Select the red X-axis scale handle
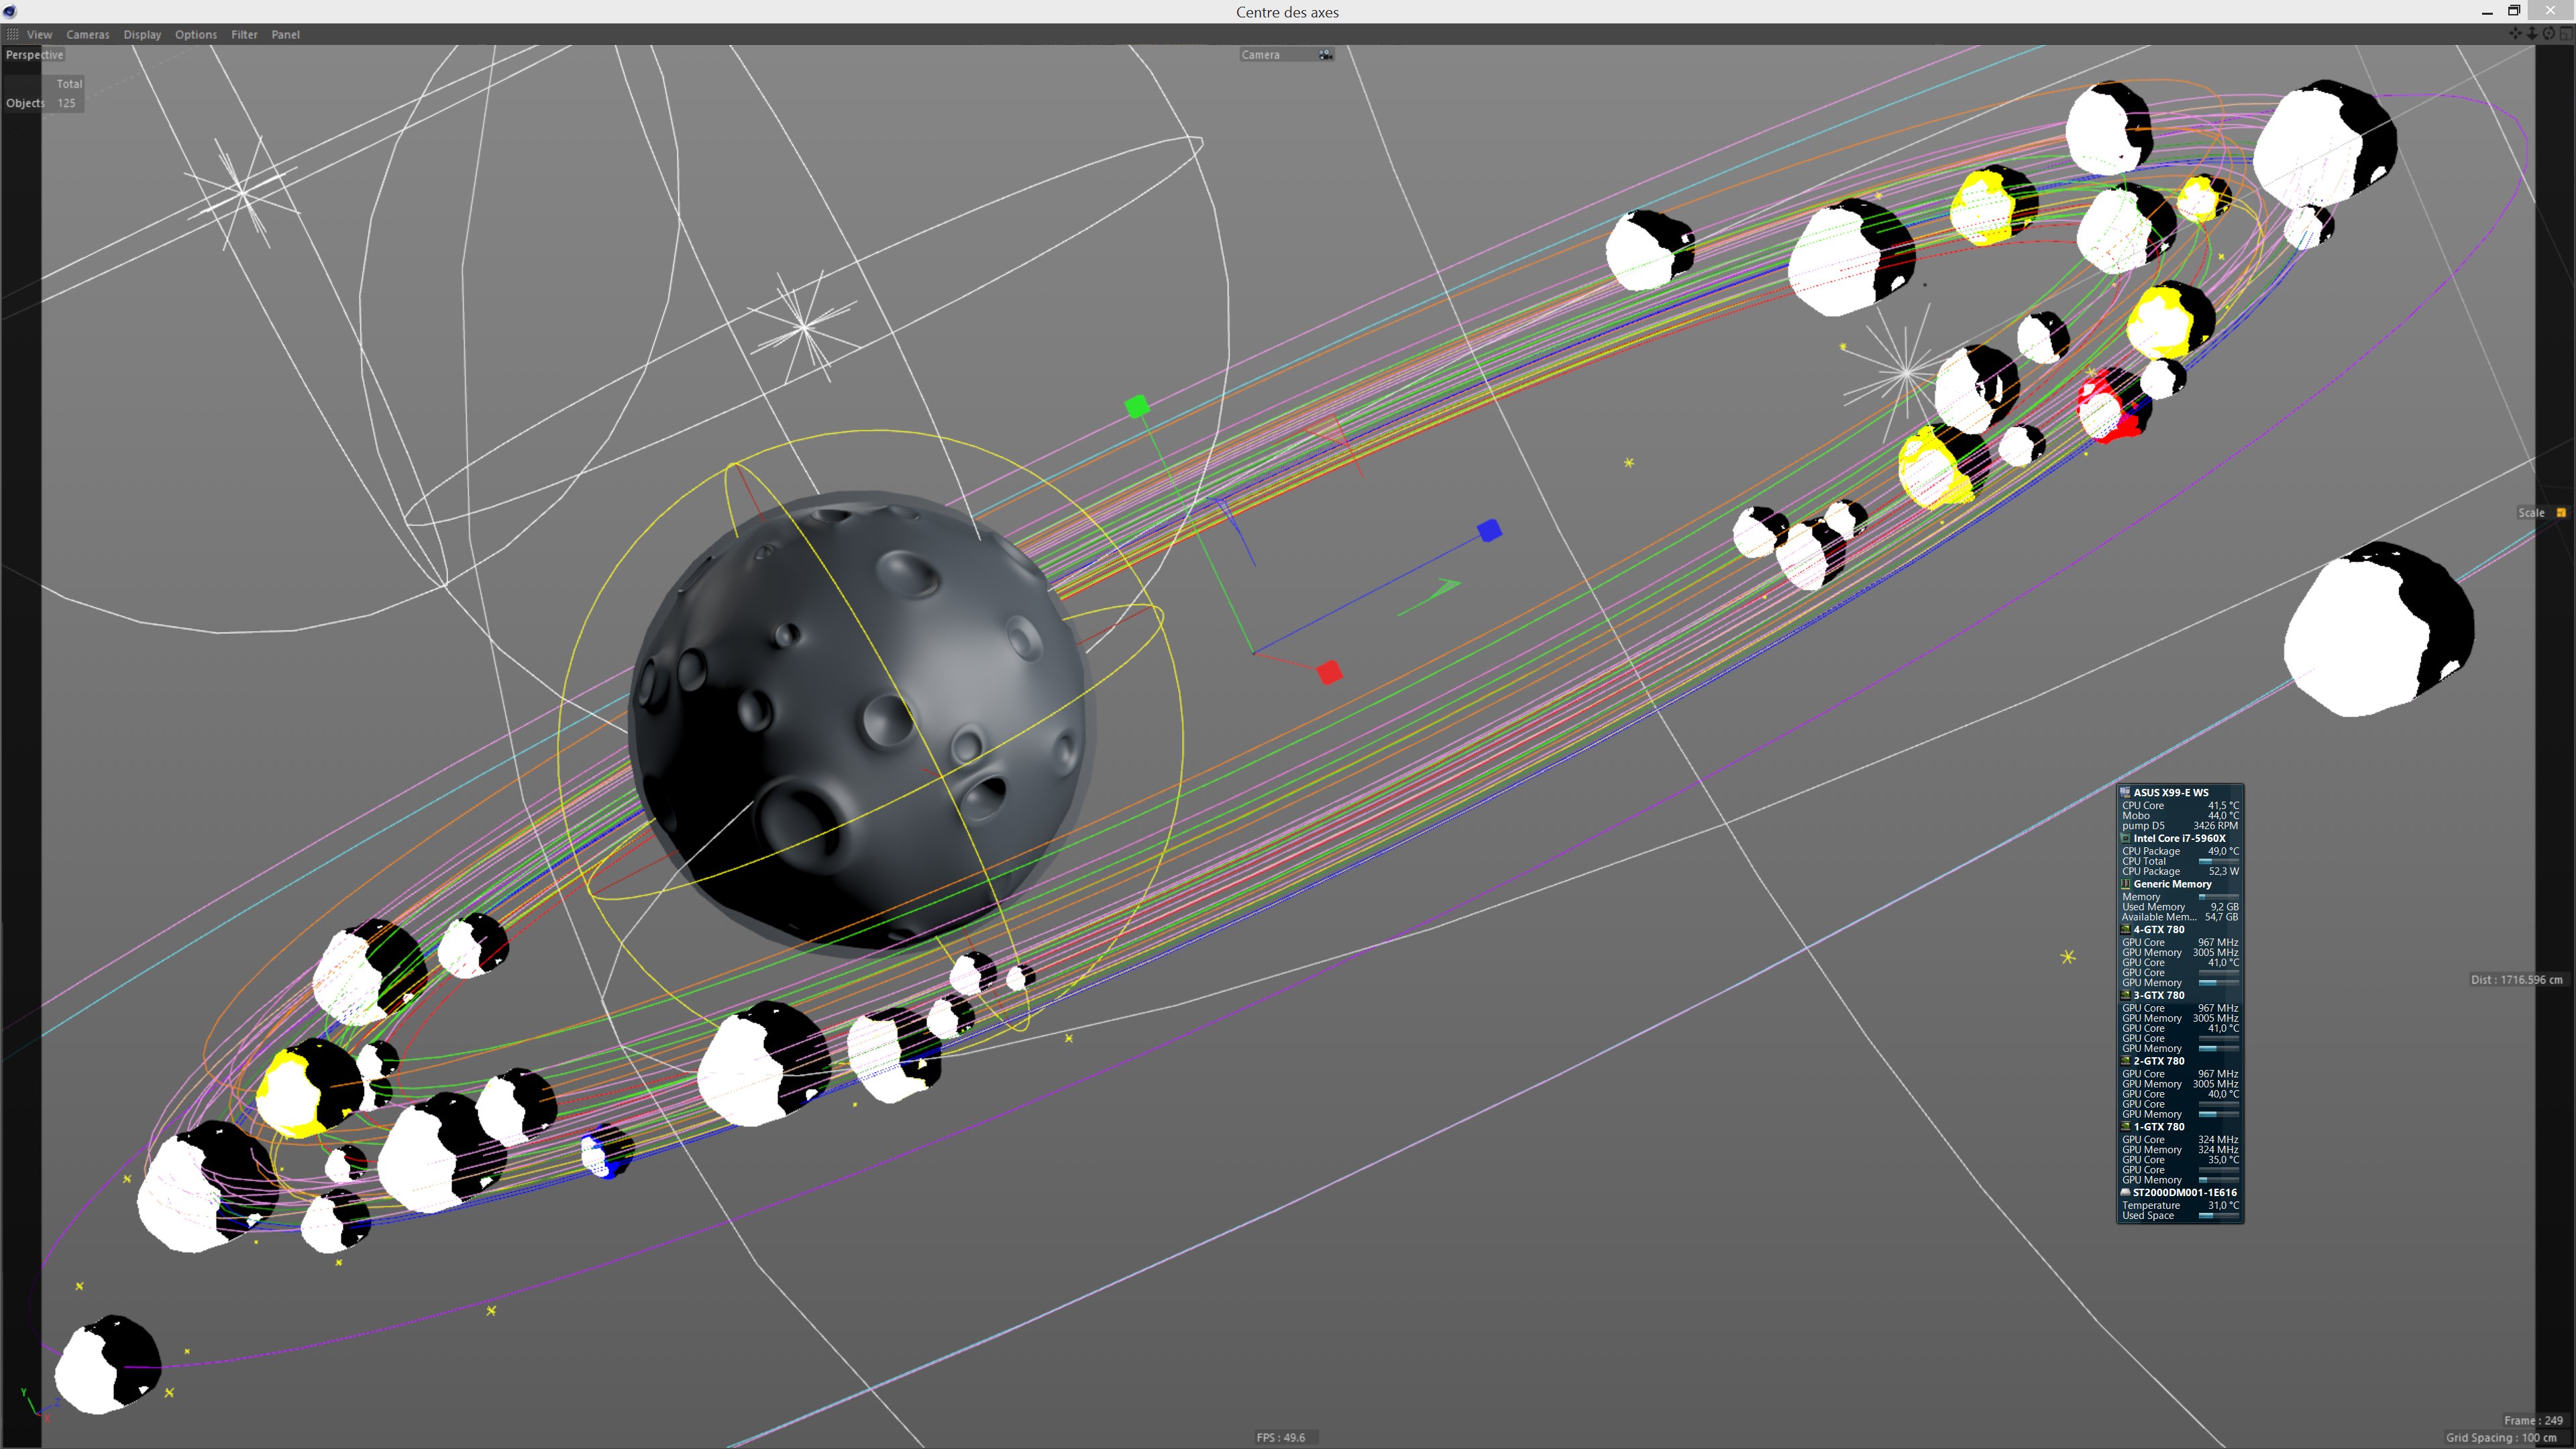This screenshot has width=2576, height=1449. [1329, 672]
